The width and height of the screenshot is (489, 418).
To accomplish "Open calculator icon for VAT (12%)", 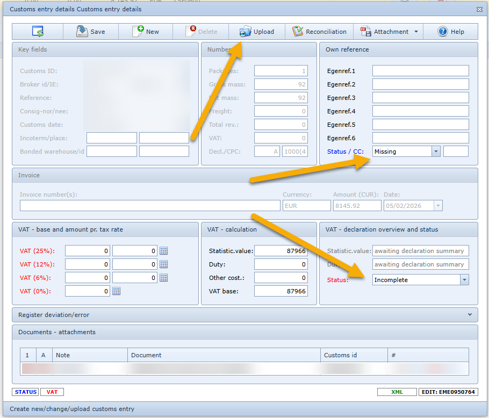I will [164, 264].
